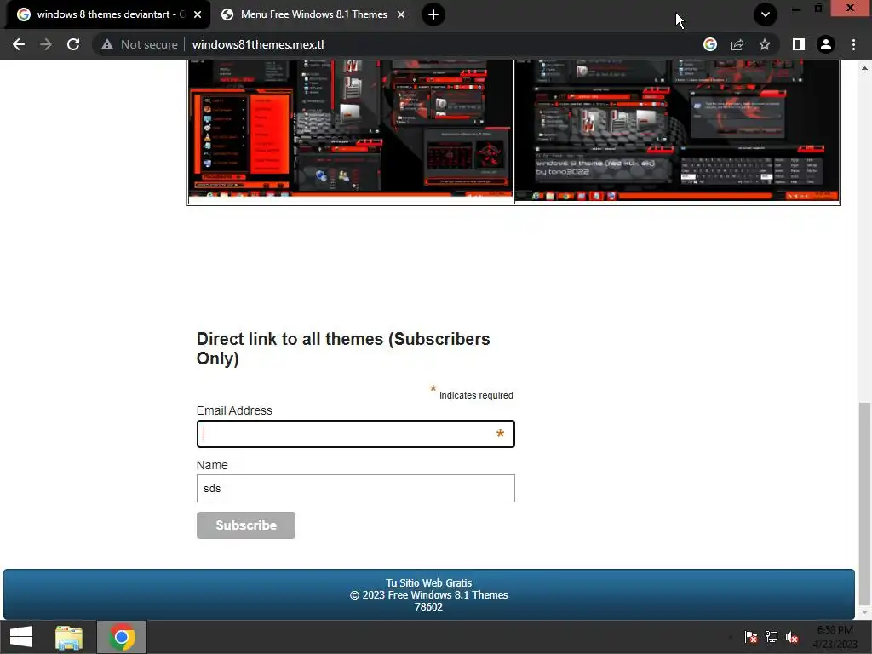This screenshot has width=872, height=654.
Task: Click the Email Address label
Action: [x=234, y=410]
